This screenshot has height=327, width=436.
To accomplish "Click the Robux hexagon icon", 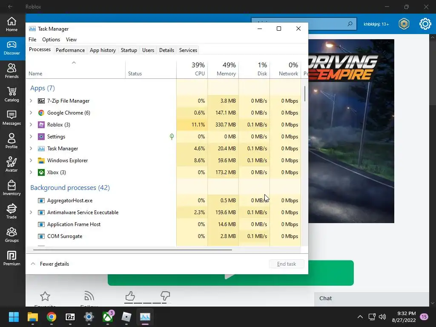I will [404, 24].
